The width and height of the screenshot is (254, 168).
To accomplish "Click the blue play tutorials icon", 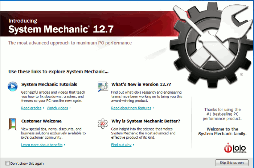I will 13,86.
